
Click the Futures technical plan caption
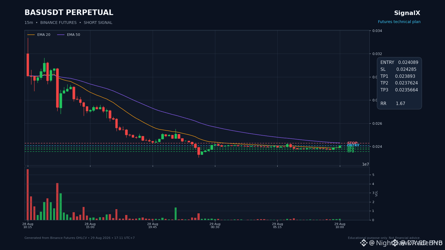[x=399, y=22]
